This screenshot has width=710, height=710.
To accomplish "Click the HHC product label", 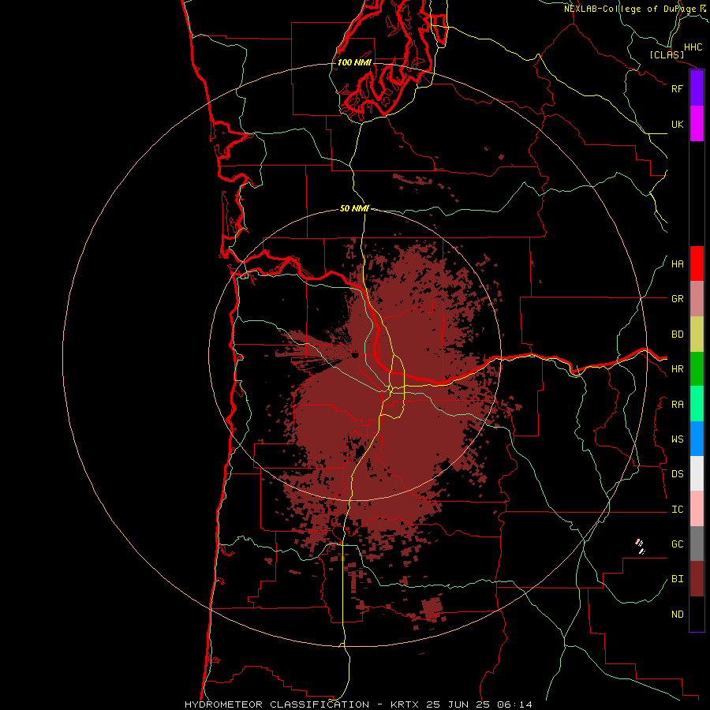I will tap(693, 47).
